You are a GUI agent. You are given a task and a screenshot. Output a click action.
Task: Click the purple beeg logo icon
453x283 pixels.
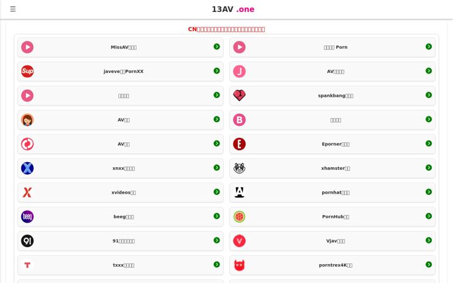(x=28, y=216)
